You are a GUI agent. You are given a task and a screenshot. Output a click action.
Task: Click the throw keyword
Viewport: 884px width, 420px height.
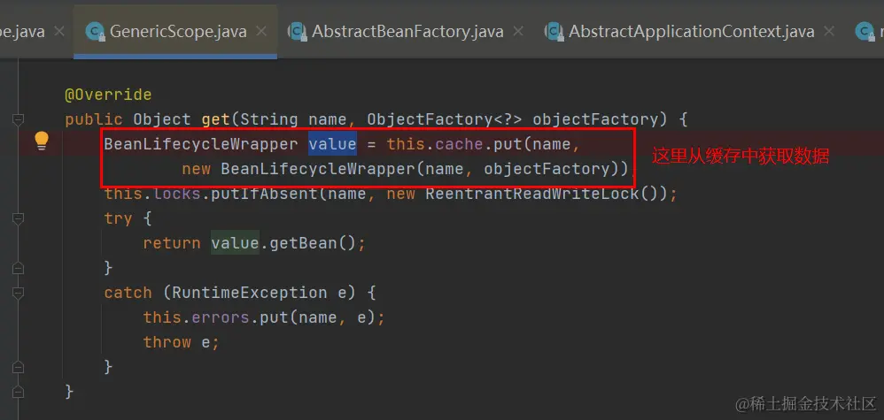tap(167, 342)
